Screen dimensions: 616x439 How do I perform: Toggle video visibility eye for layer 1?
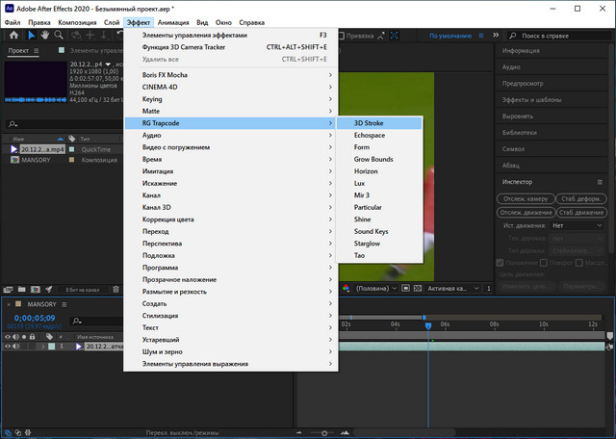7,346
